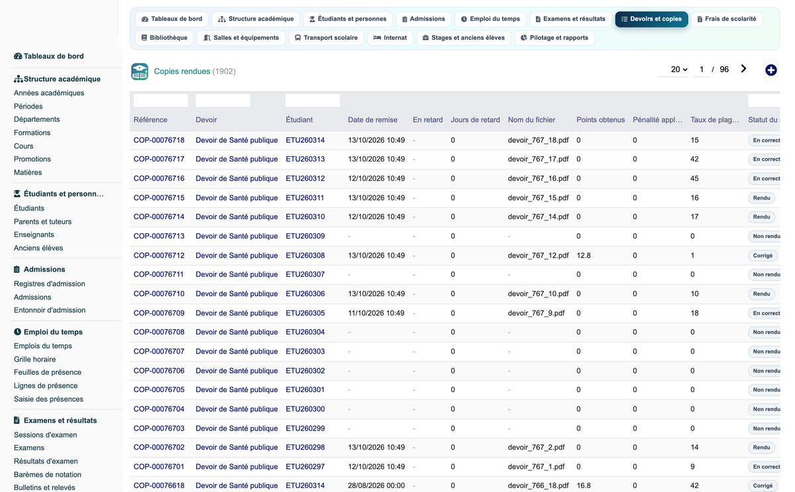
Task: Open Salles et équipements tab
Action: (241, 38)
